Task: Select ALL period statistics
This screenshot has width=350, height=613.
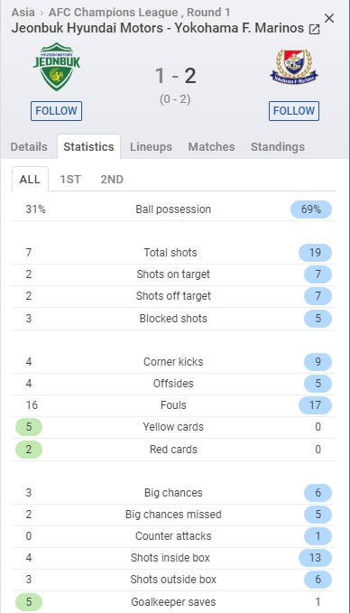Action: 30,180
